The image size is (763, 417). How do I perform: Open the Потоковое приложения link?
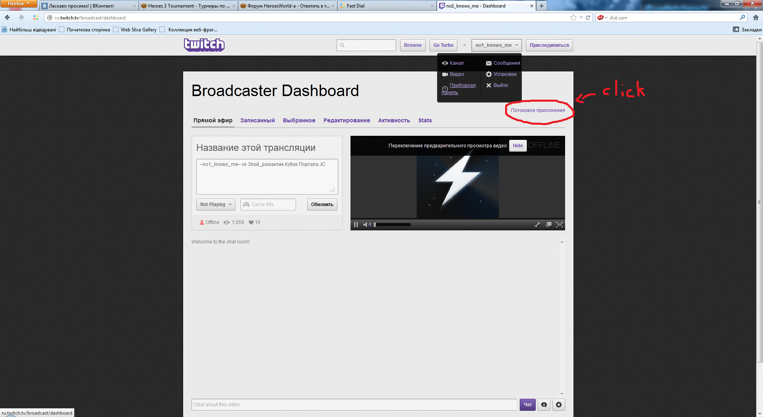(x=538, y=110)
